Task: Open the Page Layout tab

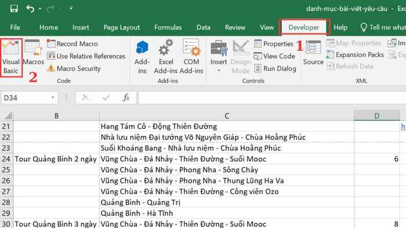Action: [x=122, y=27]
